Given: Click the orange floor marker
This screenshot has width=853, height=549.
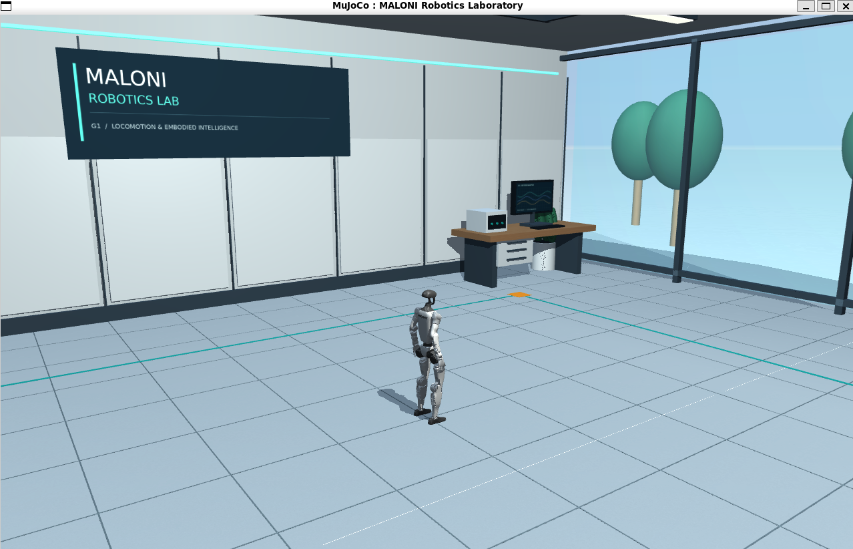Looking at the screenshot, I should point(519,294).
